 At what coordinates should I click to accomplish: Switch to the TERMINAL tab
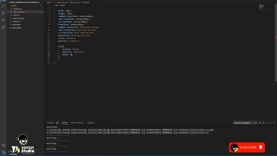tap(90, 123)
